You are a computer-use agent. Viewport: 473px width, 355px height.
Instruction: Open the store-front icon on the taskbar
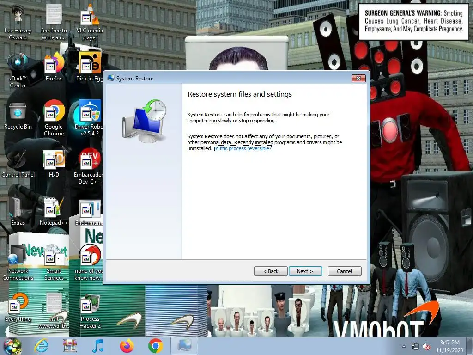[70, 346]
